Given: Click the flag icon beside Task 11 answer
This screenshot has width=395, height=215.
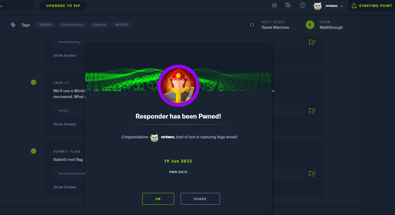Looking at the screenshot, I should (312, 111).
